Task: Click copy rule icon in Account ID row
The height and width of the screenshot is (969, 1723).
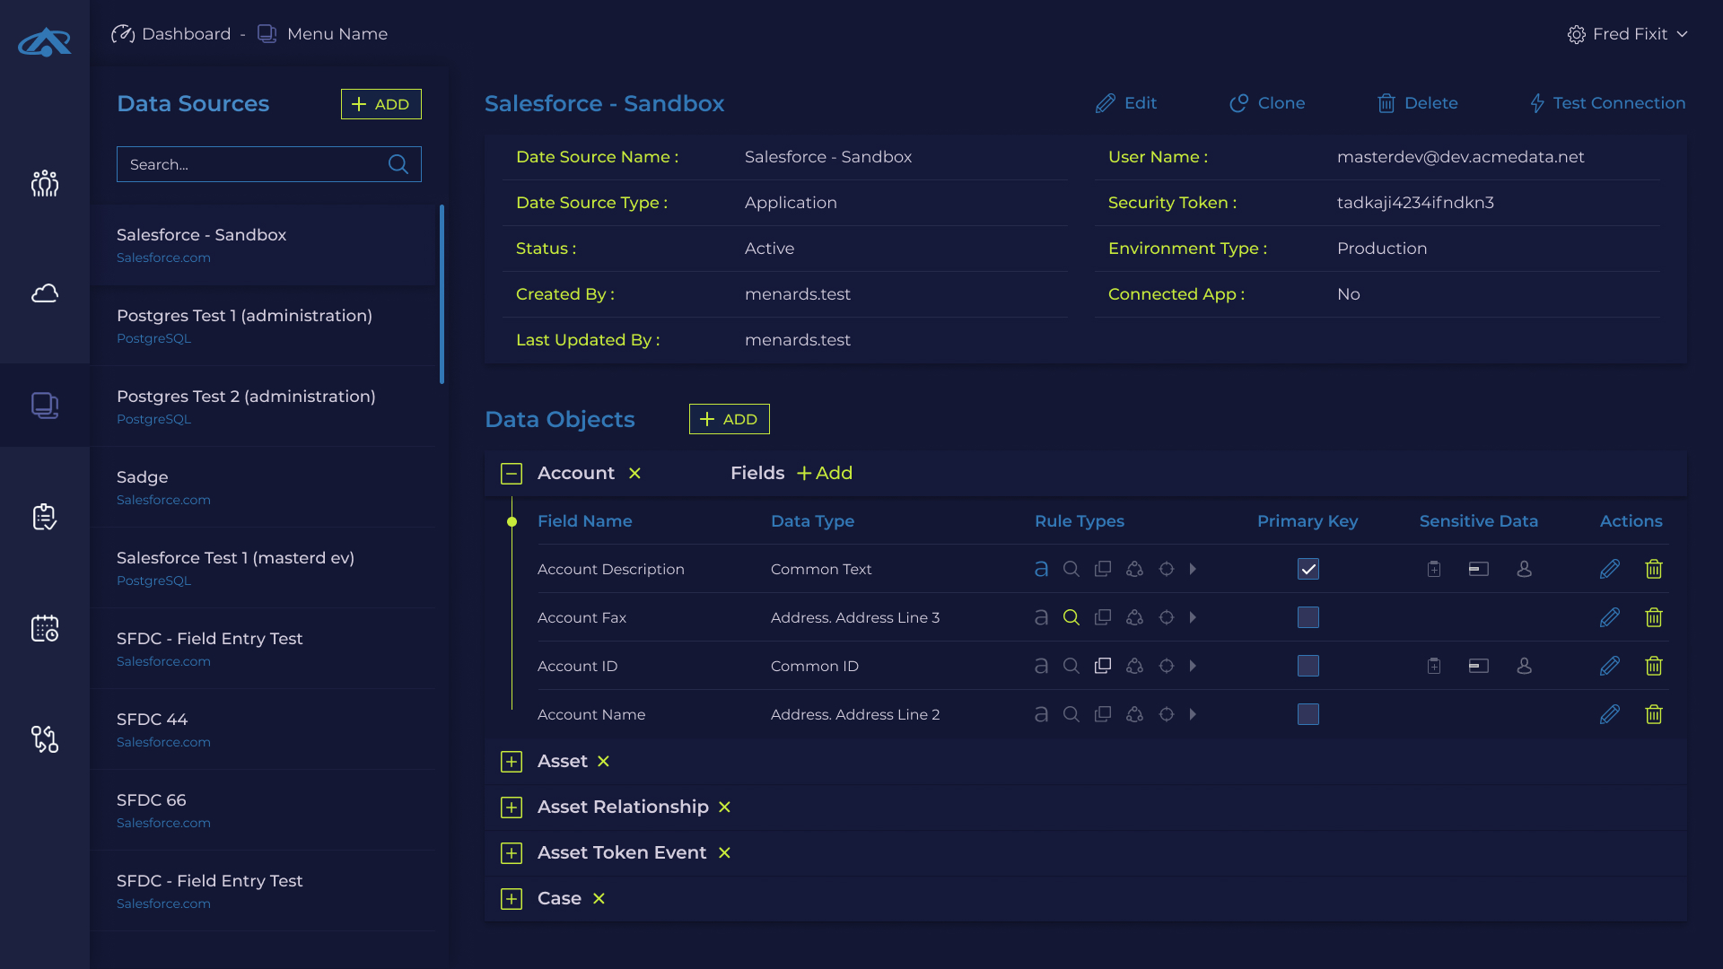Action: tap(1103, 666)
